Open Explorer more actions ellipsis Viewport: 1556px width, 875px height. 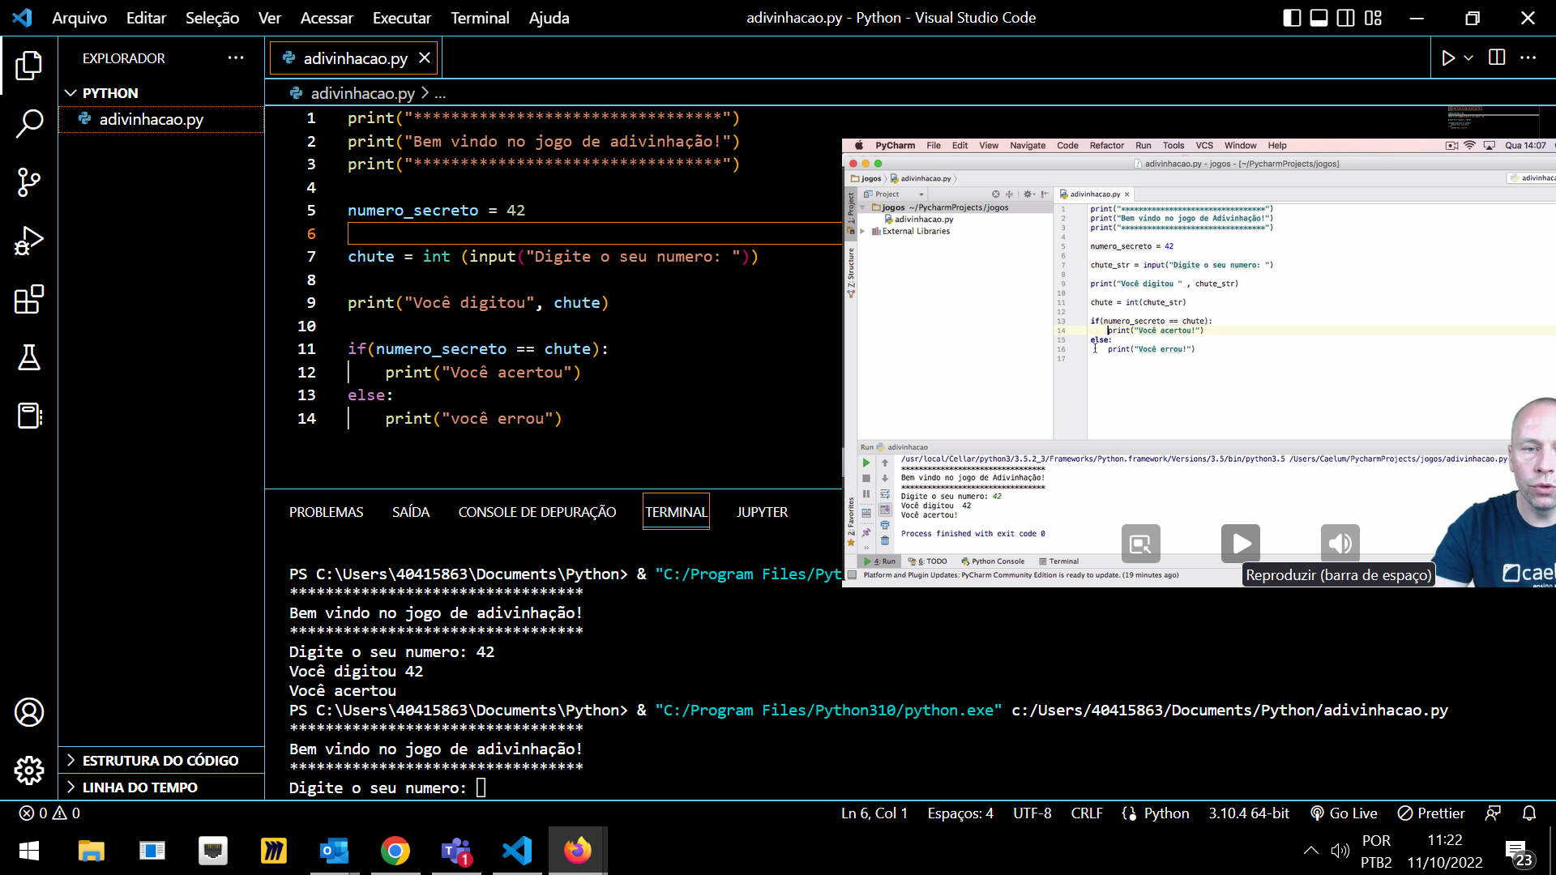[236, 58]
